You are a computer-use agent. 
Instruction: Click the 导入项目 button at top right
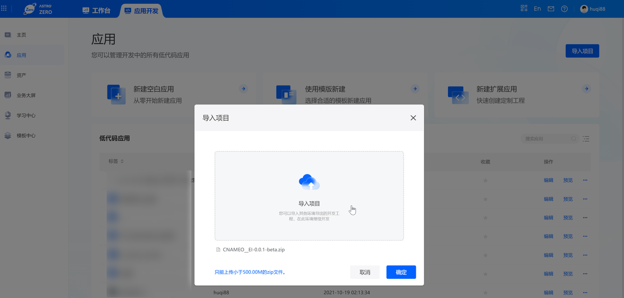(582, 51)
